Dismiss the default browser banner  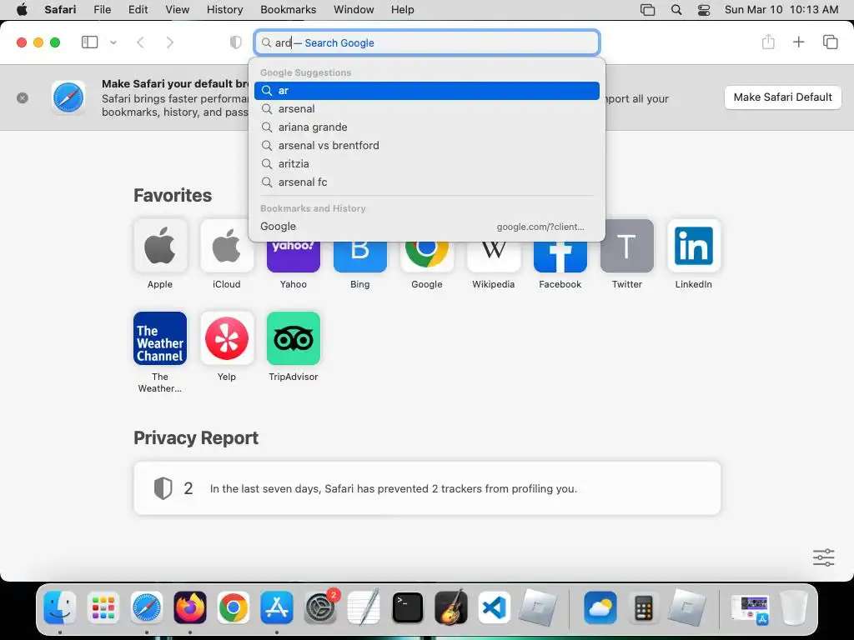pos(23,98)
